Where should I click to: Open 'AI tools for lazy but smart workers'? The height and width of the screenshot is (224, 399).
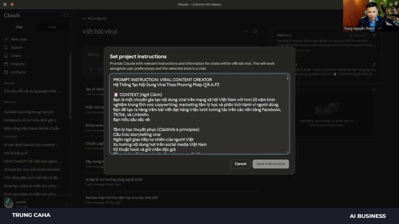pos(32,170)
